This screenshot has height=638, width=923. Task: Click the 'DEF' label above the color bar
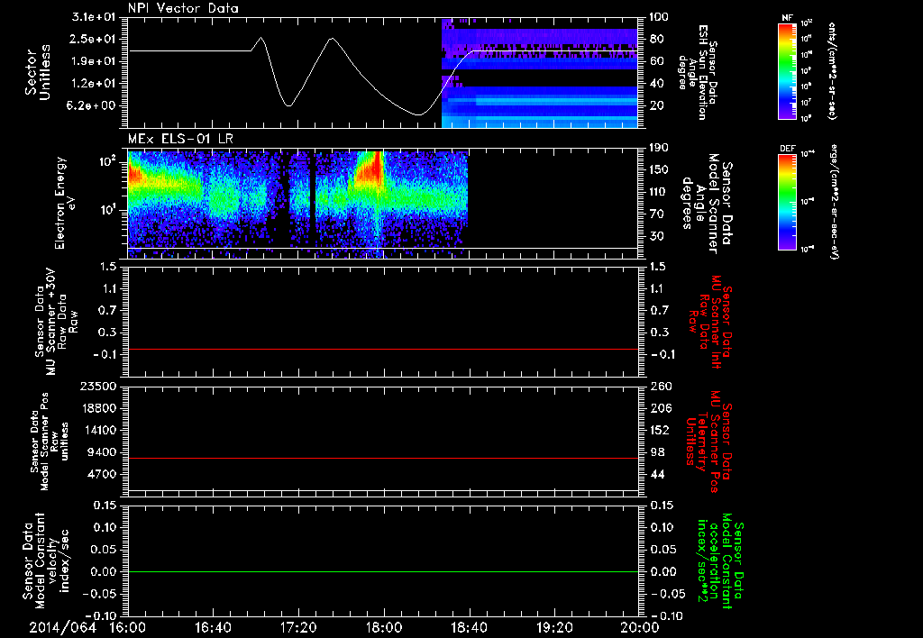click(788, 149)
